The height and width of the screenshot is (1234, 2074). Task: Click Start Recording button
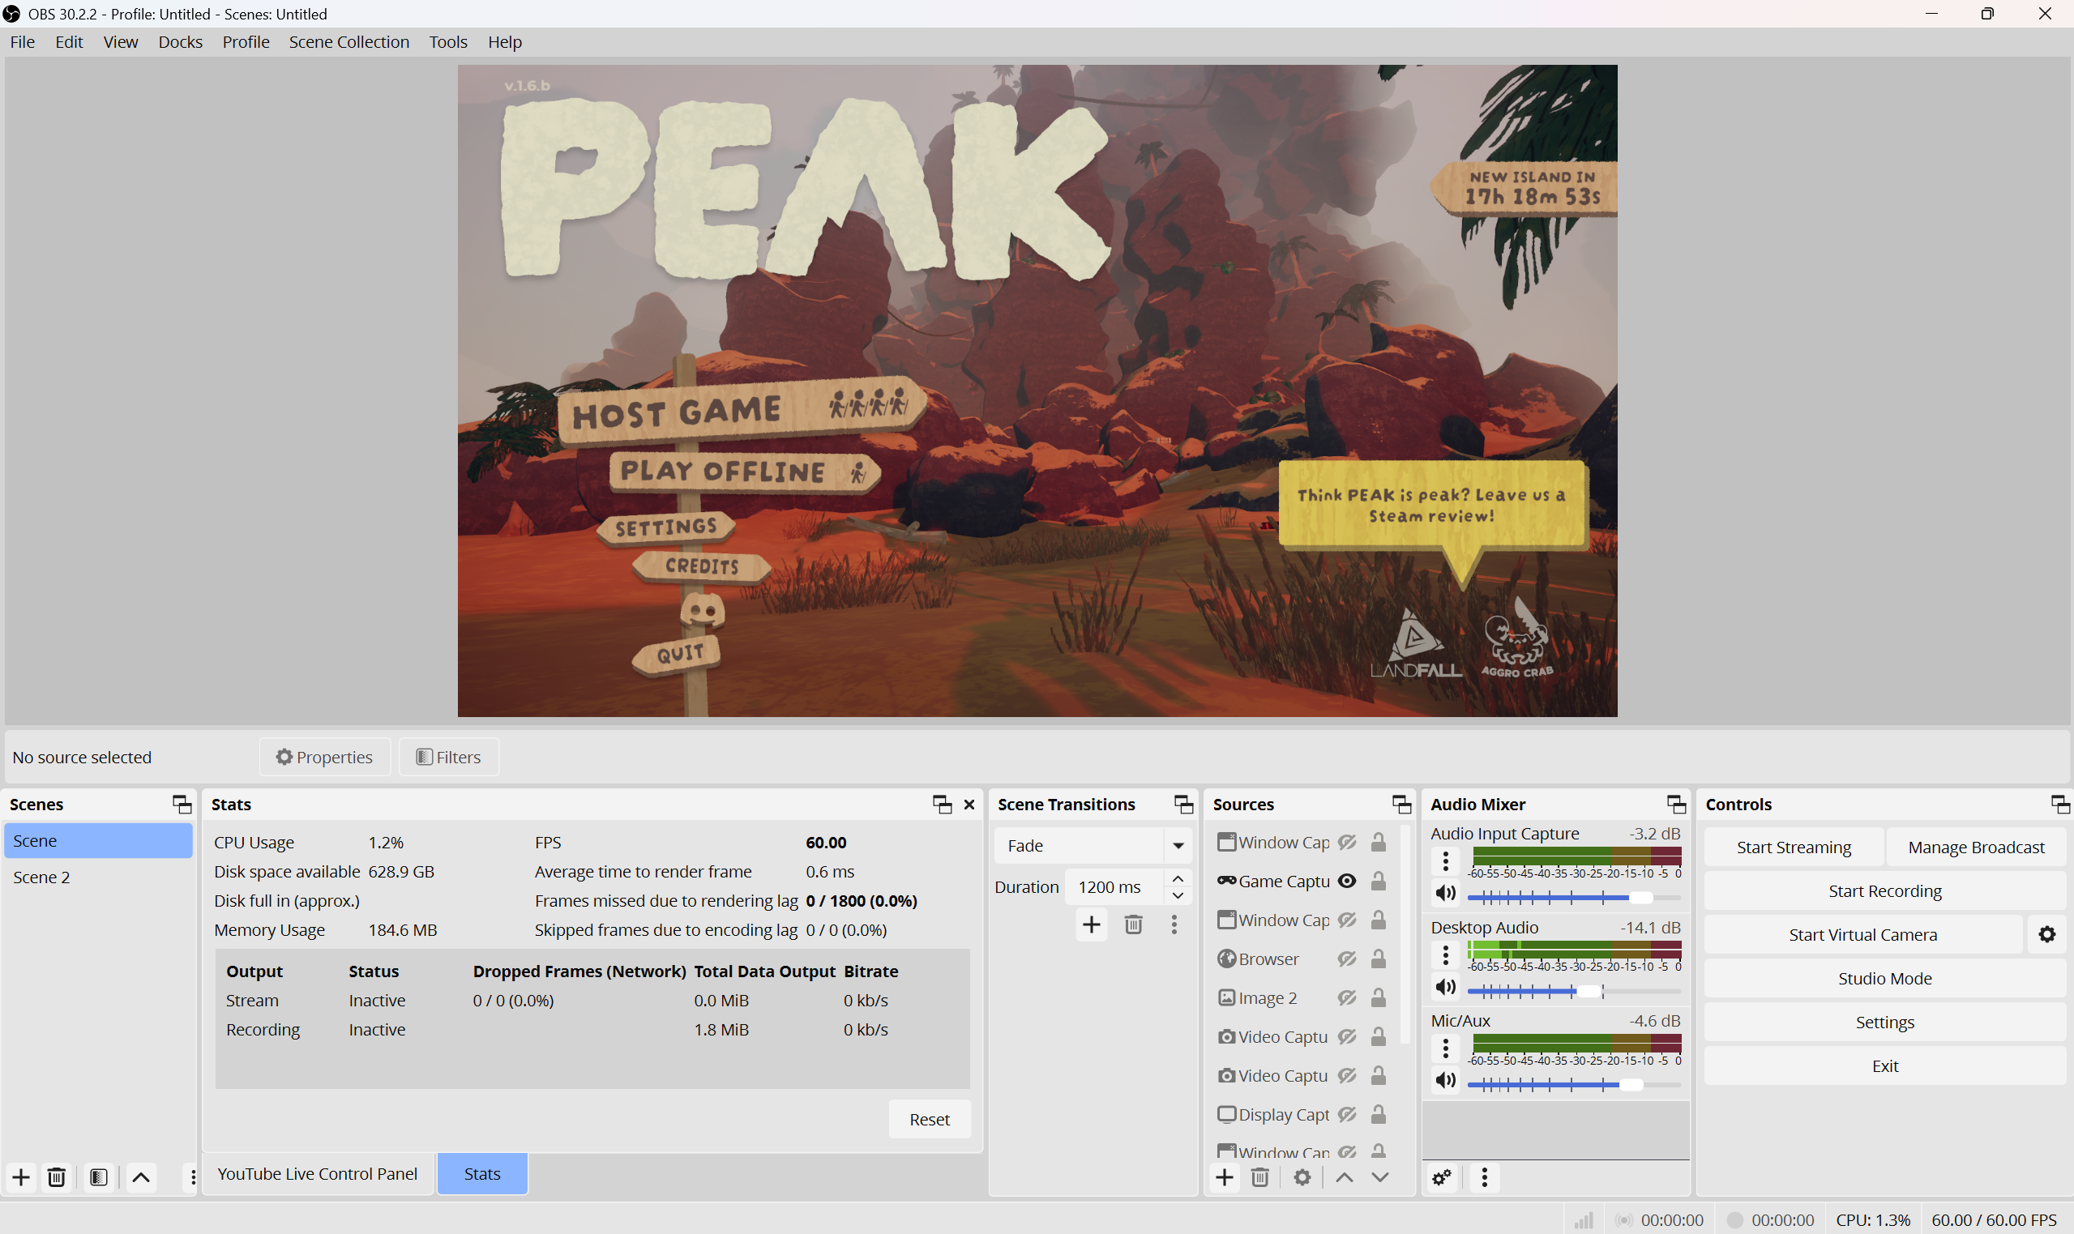pyautogui.click(x=1884, y=891)
